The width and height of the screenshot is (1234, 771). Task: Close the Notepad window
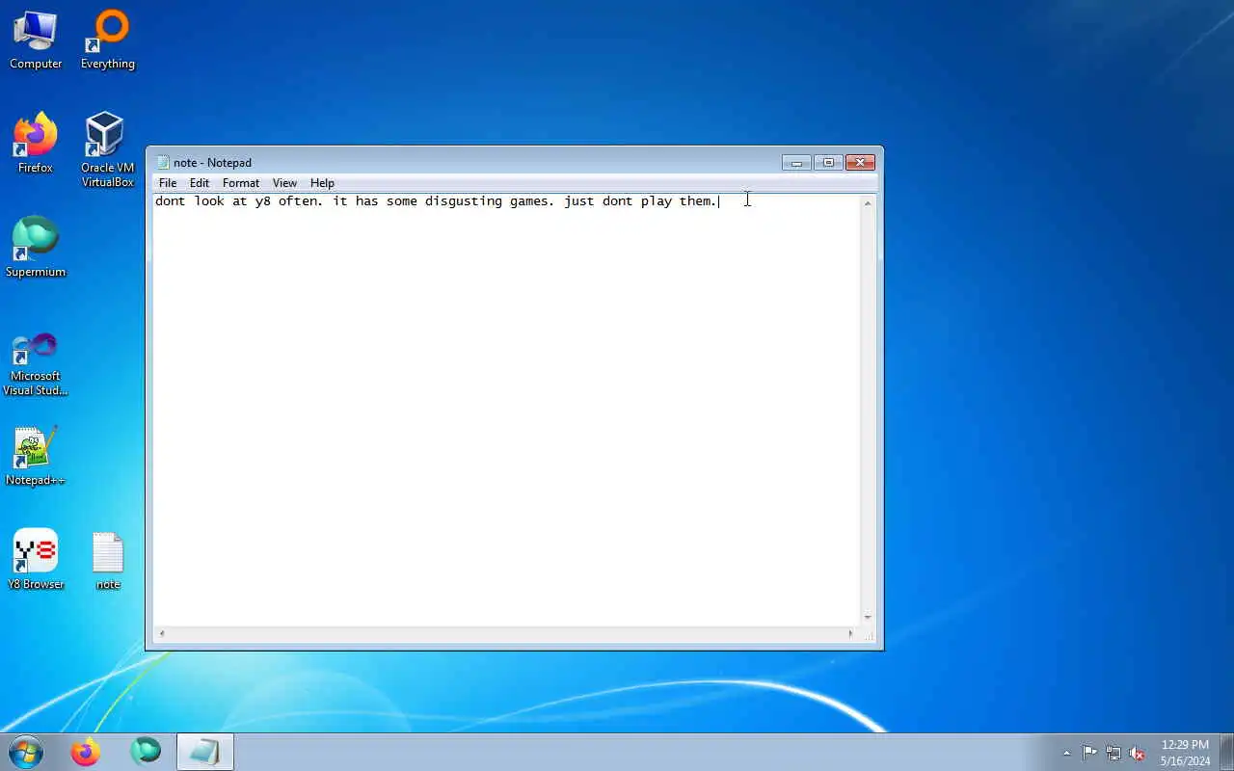(x=860, y=162)
